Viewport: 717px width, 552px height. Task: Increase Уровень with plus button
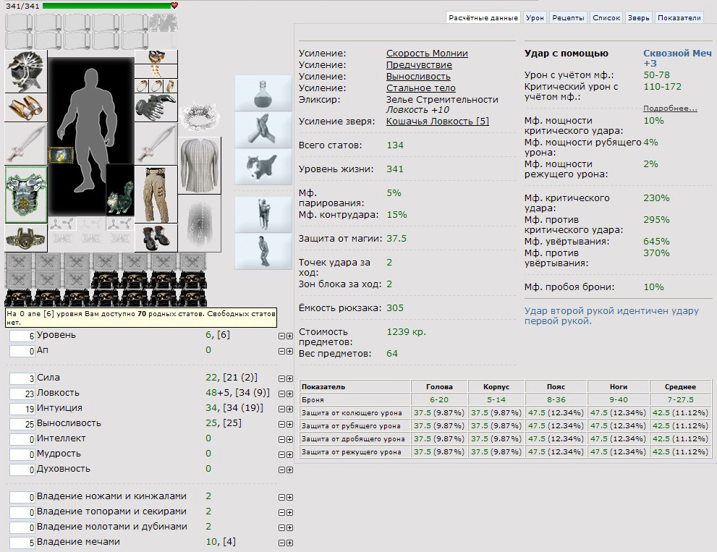289,336
